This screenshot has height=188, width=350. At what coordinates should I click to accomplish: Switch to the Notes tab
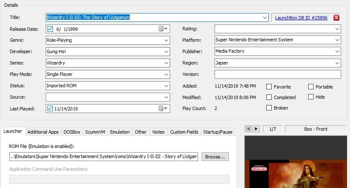click(x=158, y=132)
